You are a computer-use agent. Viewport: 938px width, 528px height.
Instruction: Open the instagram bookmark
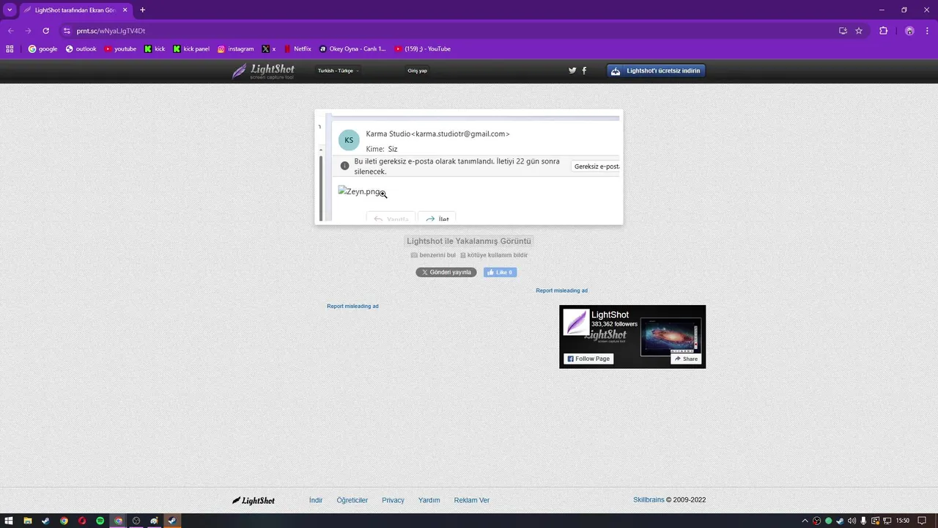click(x=235, y=49)
